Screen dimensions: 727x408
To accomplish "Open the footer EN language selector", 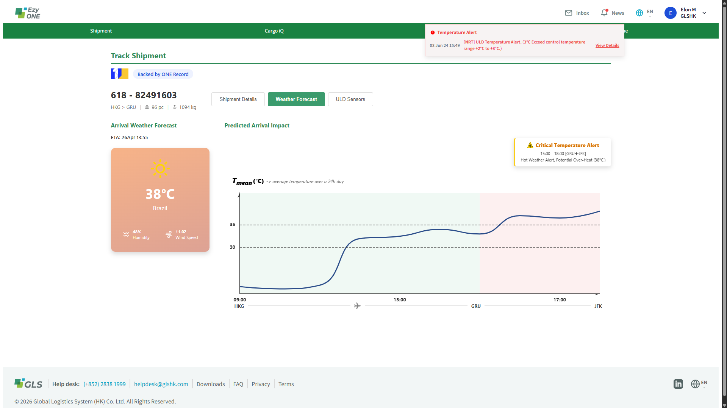I will 704,384.
